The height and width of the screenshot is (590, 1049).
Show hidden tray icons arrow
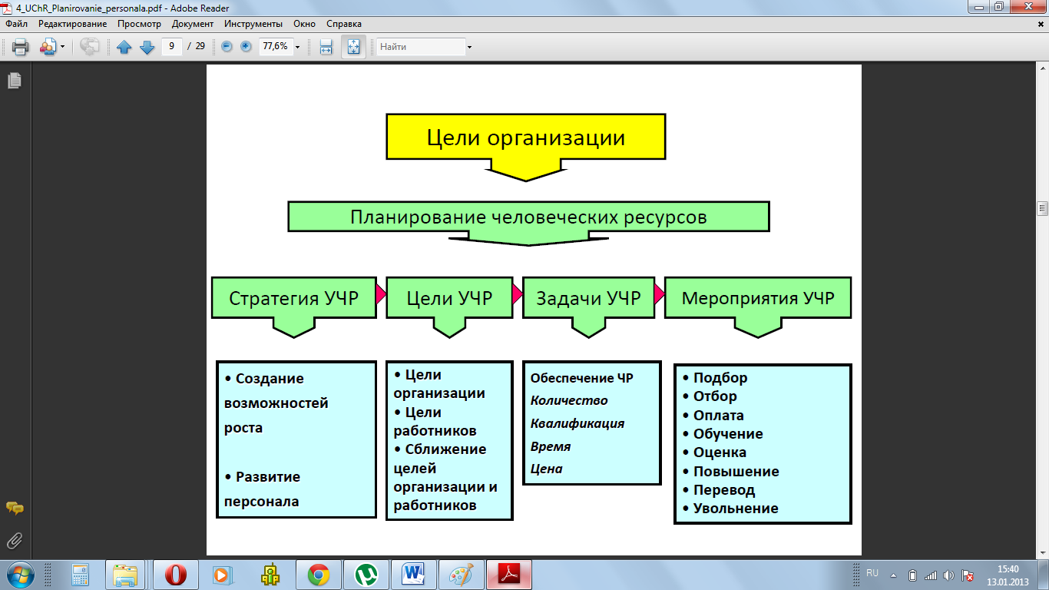click(893, 575)
